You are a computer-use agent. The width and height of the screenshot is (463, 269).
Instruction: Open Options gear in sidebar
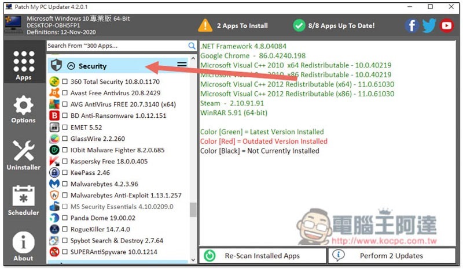23,109
